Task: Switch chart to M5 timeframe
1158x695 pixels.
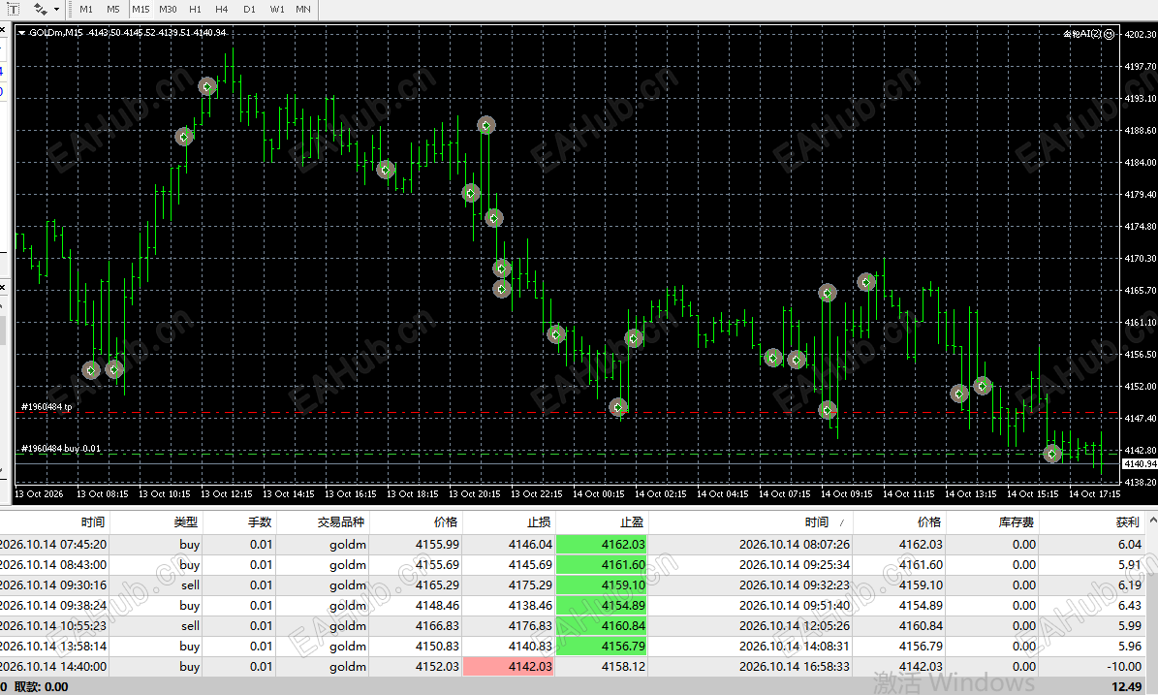Action: pyautogui.click(x=113, y=10)
